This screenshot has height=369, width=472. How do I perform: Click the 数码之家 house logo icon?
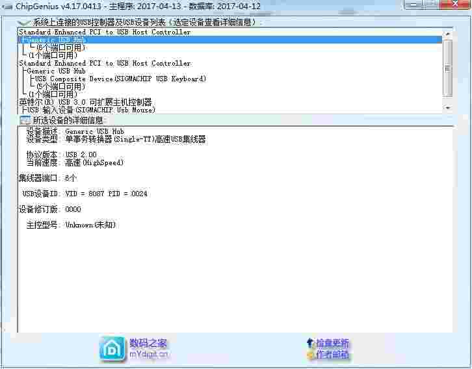pyautogui.click(x=112, y=349)
